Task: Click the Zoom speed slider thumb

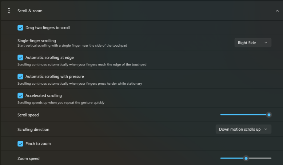Action: click(246, 158)
